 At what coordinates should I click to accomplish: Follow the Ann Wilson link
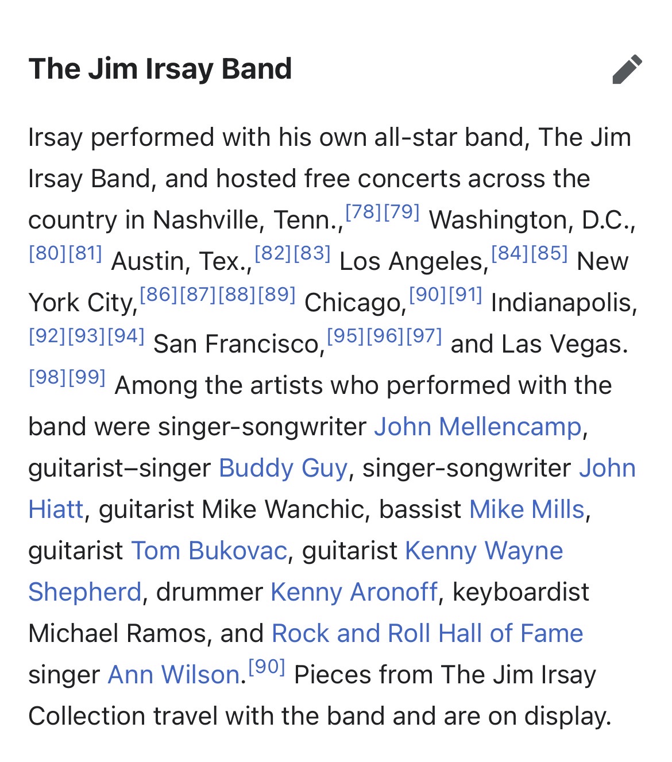tap(173, 675)
